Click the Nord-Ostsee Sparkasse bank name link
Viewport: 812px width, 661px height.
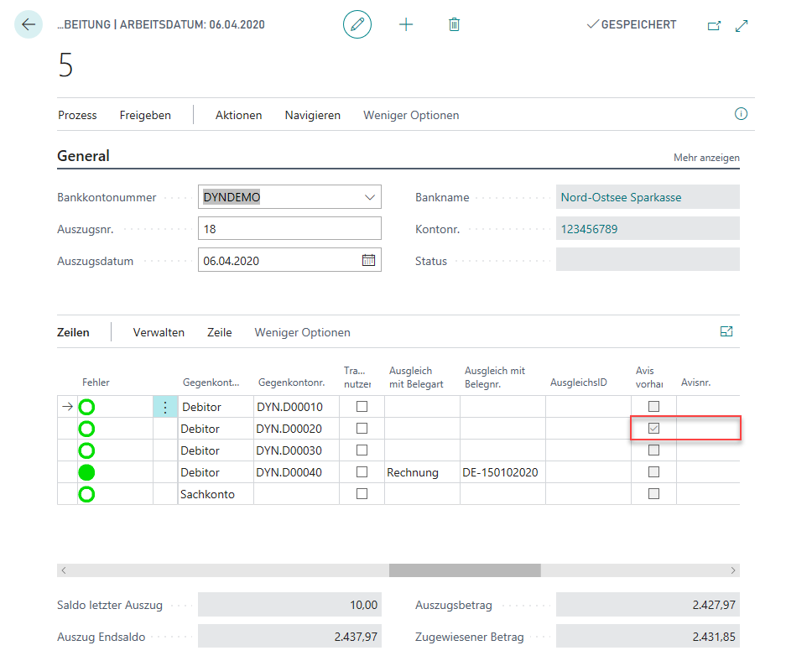coord(621,197)
